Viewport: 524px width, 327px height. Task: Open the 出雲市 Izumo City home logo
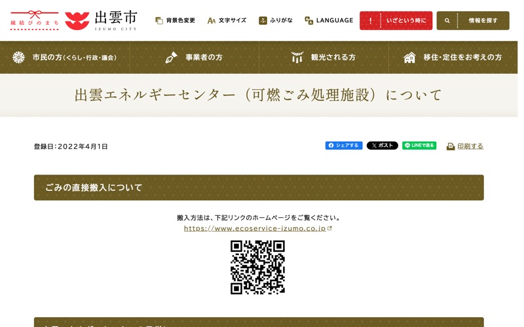tap(101, 20)
